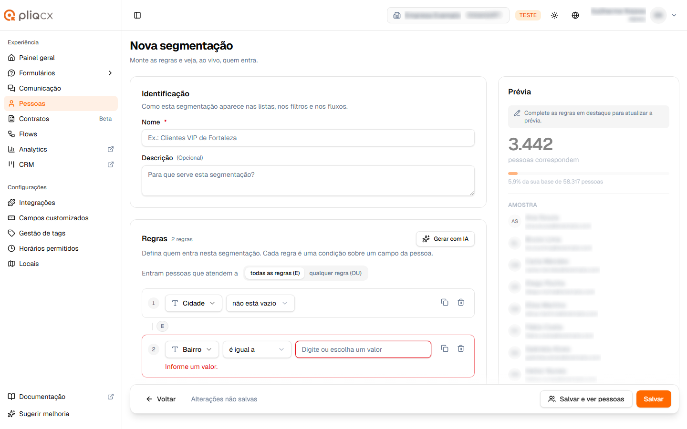
Task: Click the Gerar com IA button
Action: pos(445,239)
